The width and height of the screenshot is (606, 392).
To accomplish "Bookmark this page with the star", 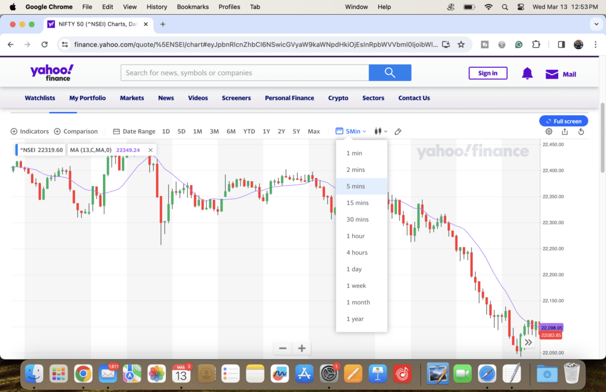I will tap(461, 44).
